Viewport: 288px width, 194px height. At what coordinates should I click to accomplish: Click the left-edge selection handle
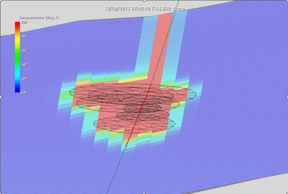[x=1, y=97]
